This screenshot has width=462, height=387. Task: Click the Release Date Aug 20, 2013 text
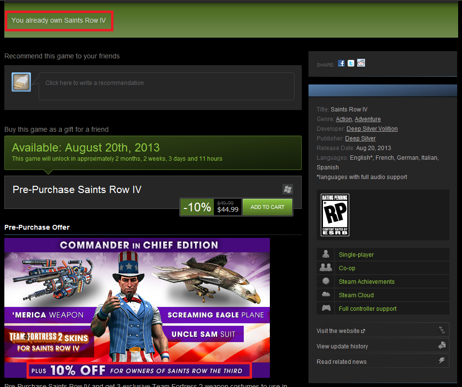tap(353, 148)
